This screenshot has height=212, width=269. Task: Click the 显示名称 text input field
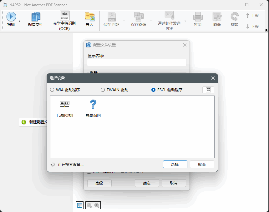pyautogui.click(x=136, y=63)
